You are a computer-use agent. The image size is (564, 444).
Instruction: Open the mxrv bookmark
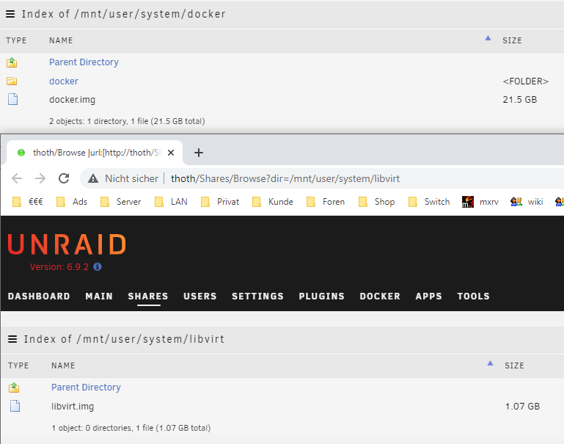click(480, 202)
